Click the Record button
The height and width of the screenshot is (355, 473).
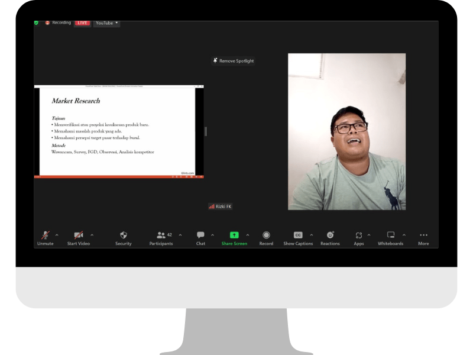(x=266, y=238)
